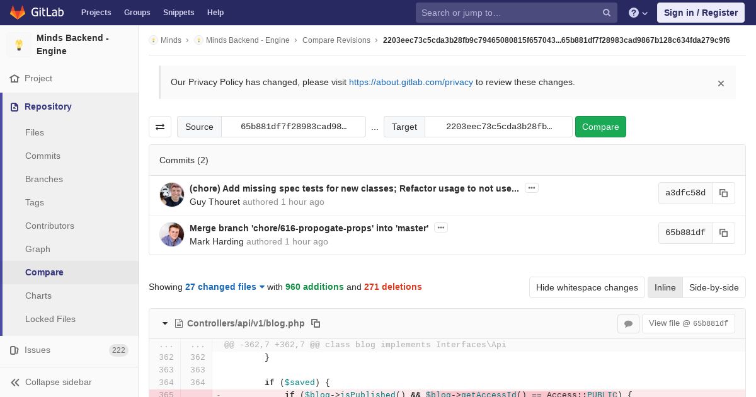This screenshot has width=756, height=397.
Task: Click the GitLab fox logo
Action: click(x=18, y=13)
